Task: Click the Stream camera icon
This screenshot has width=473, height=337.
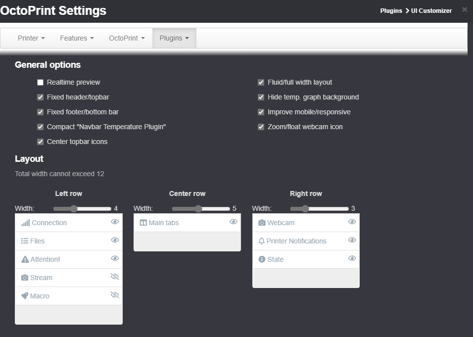Action: point(25,278)
